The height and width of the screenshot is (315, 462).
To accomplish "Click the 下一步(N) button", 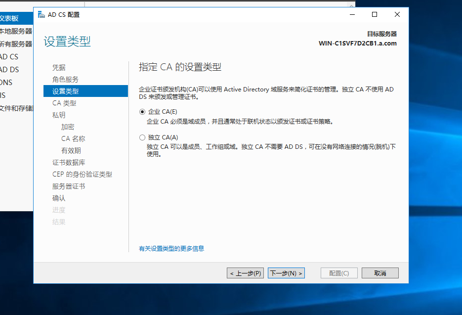I will pos(286,273).
